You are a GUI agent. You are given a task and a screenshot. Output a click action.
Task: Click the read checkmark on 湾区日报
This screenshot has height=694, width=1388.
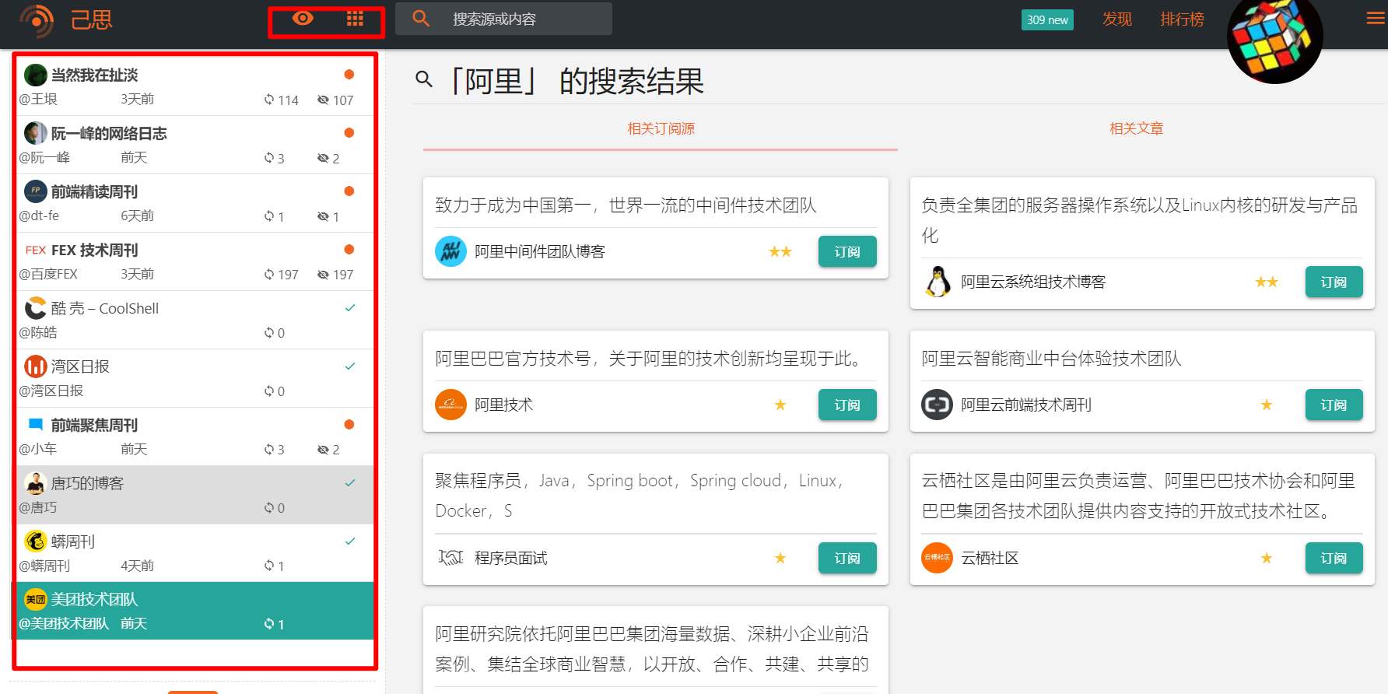click(x=350, y=366)
